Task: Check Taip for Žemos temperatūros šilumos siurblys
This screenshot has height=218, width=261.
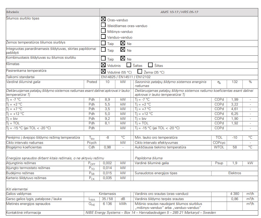Action: 103,43
